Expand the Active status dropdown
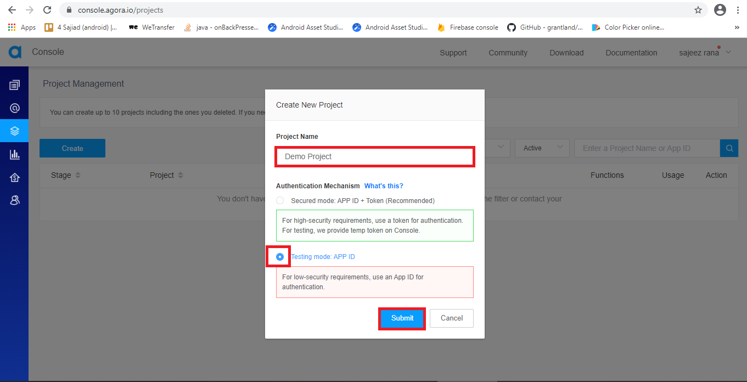 click(x=541, y=148)
